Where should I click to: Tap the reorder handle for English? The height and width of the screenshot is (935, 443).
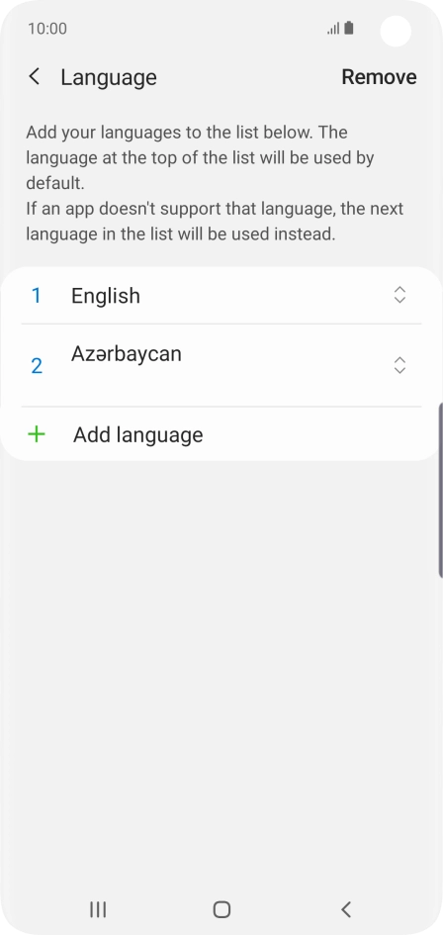(399, 295)
